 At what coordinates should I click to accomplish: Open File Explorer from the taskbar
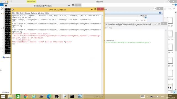11,97
